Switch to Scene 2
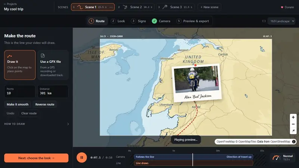299x168 pixels. tap(135, 7)
